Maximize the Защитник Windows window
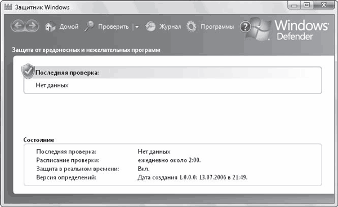The image size is (338, 207). coord(306,5)
